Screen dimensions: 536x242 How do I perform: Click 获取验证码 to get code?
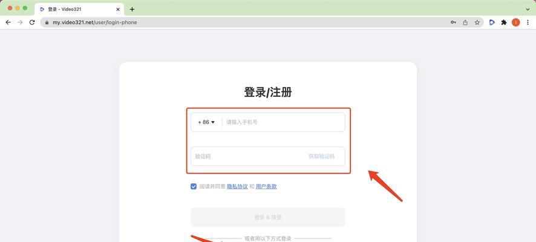(321, 156)
